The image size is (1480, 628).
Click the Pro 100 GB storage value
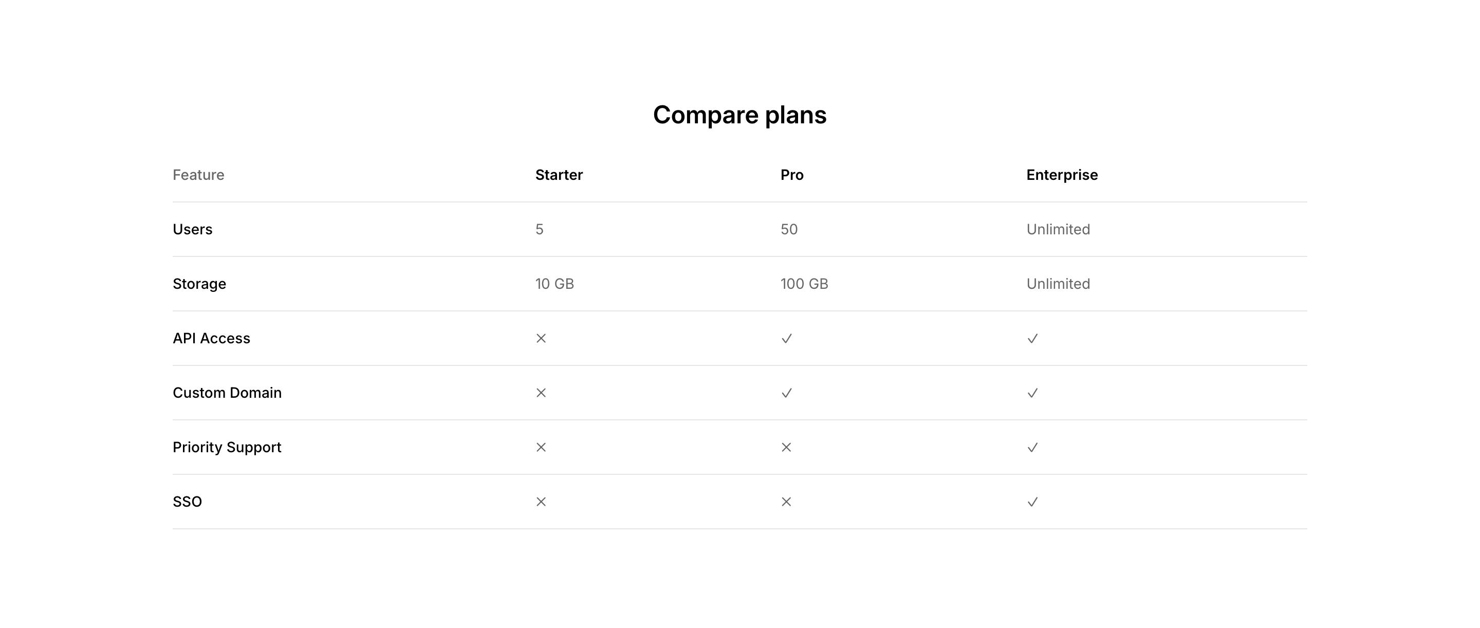[804, 284]
